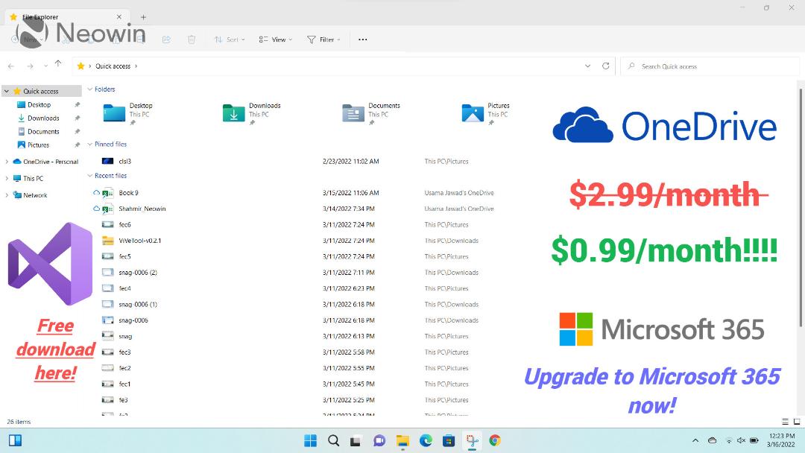Switch to the details view toggle in status bar
The height and width of the screenshot is (453, 805).
pos(785,422)
